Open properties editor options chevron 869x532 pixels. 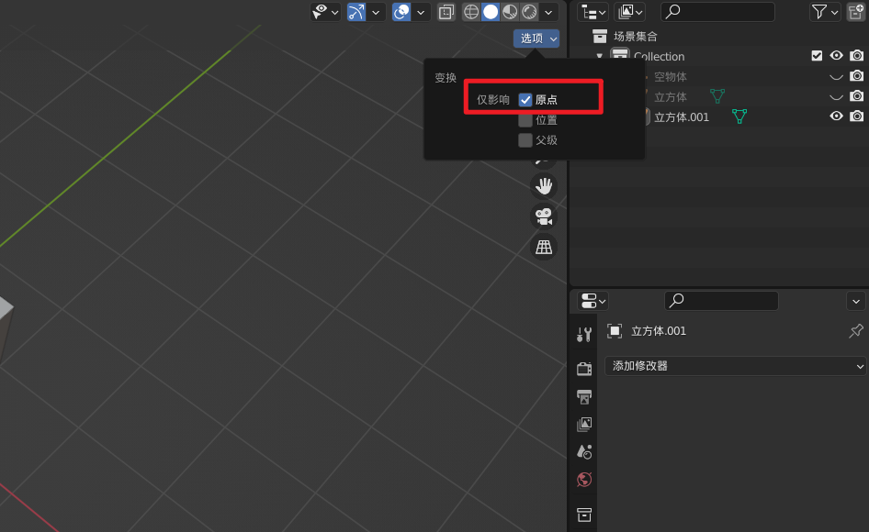(856, 301)
